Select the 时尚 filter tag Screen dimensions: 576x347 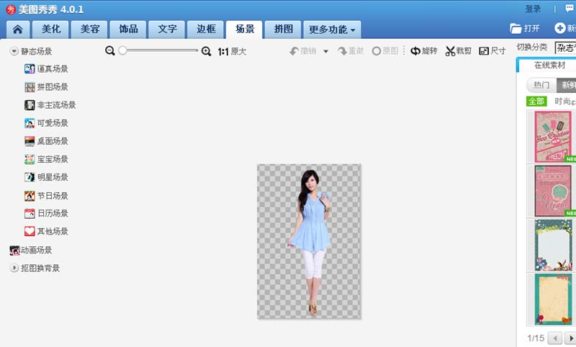click(565, 101)
